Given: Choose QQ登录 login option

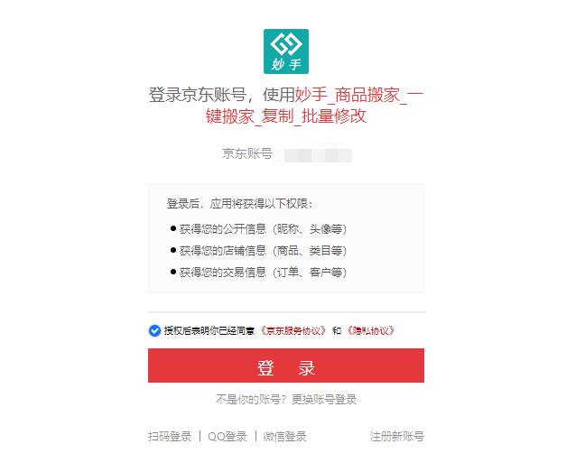Looking at the screenshot, I should tap(227, 437).
